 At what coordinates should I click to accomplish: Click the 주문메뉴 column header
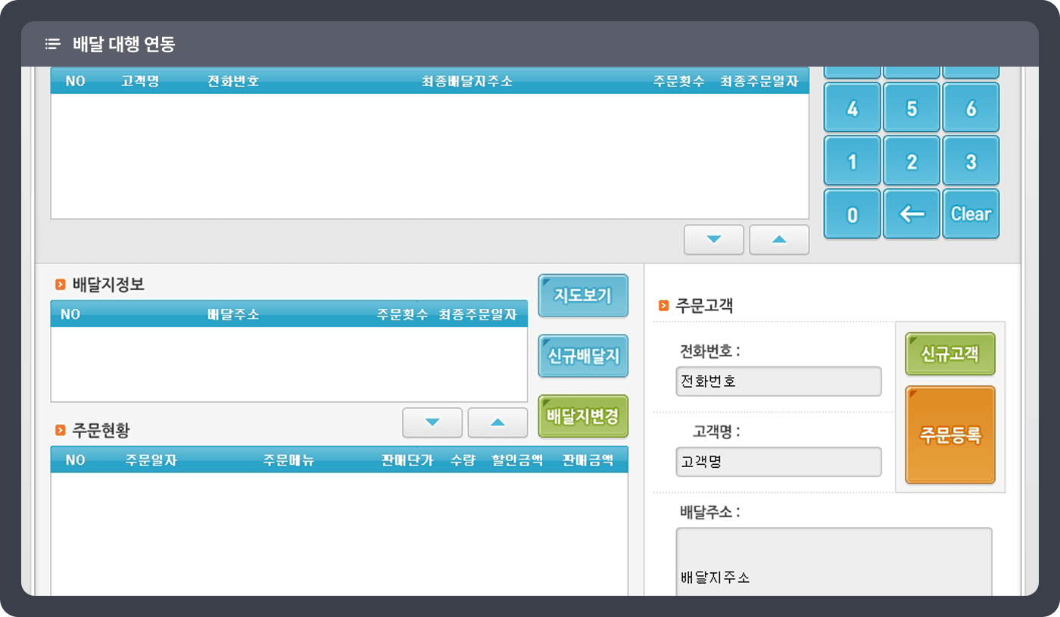point(288,460)
